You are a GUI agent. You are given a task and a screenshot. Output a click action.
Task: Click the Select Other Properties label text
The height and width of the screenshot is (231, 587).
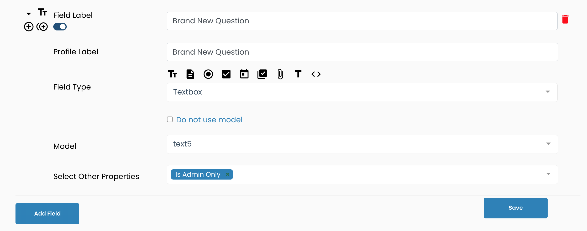(96, 176)
